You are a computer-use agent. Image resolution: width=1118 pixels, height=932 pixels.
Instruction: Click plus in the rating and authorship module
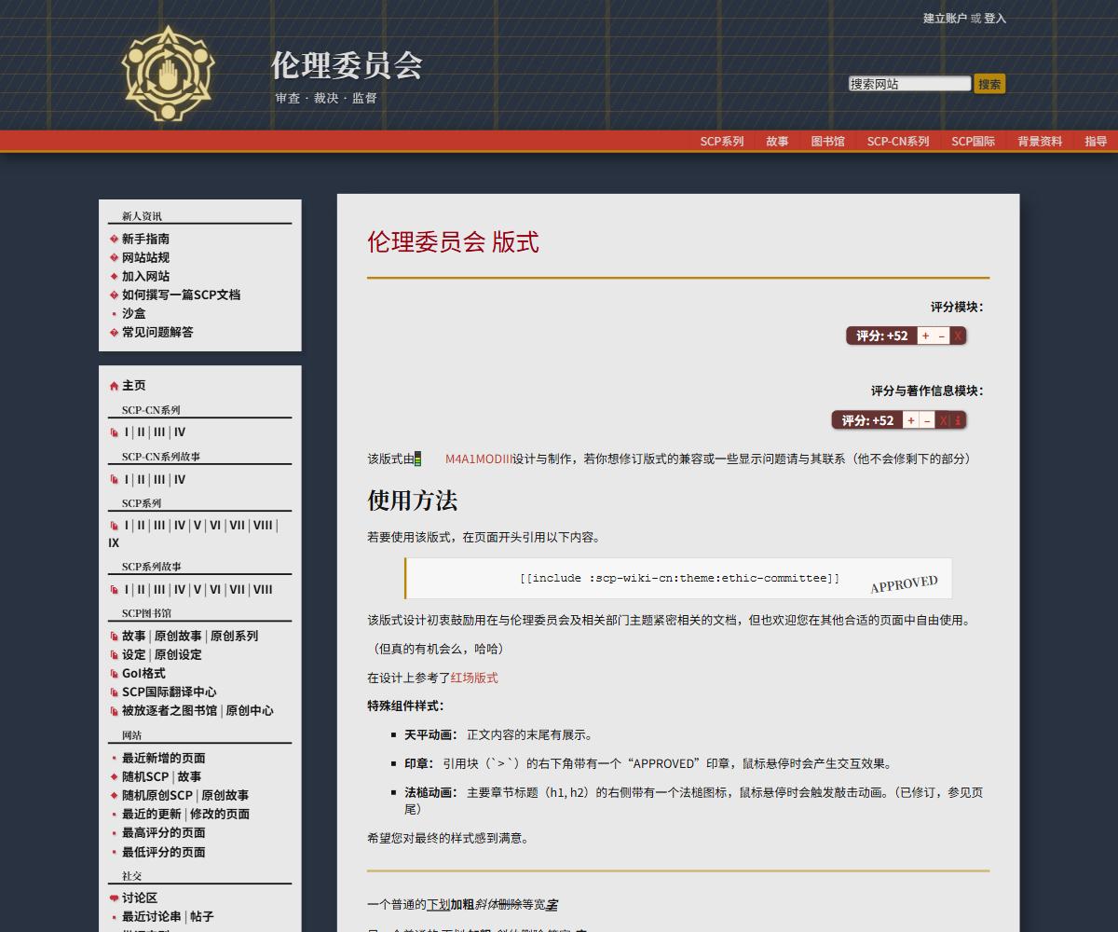(910, 420)
